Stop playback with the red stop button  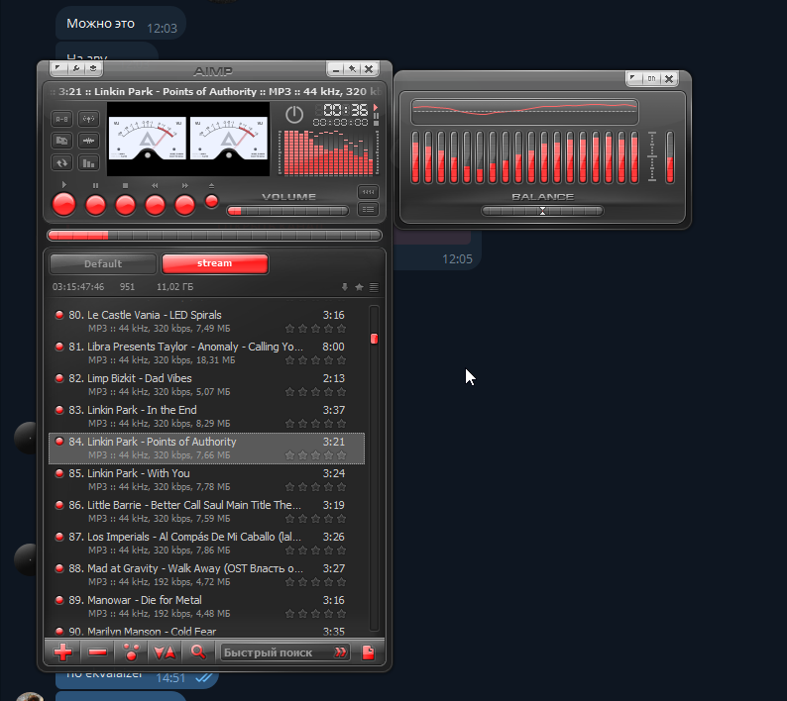pos(125,205)
